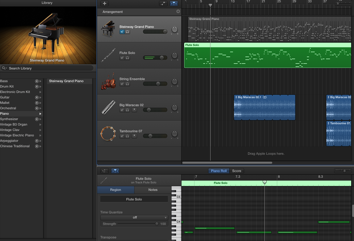Show automation in the piano roll editor
Screen dimensions: 354x241
point(104,171)
